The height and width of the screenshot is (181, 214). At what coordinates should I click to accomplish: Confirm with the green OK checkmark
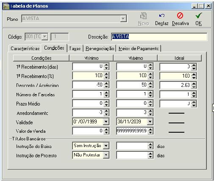[199, 15]
